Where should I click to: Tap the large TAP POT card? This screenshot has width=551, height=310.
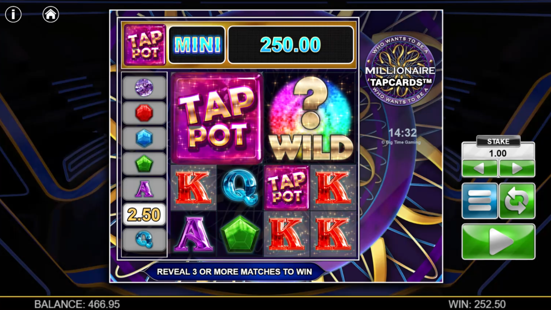[x=217, y=118]
